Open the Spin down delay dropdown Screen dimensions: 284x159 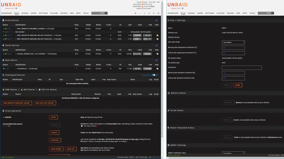click(x=233, y=42)
